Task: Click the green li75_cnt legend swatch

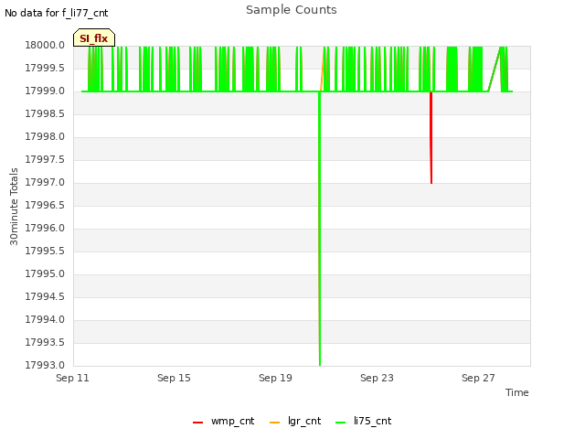Action: [341, 423]
